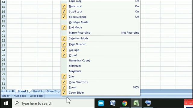Switch to Sheet3 tab
Screen dimensions: 193x108
click(x=52, y=91)
